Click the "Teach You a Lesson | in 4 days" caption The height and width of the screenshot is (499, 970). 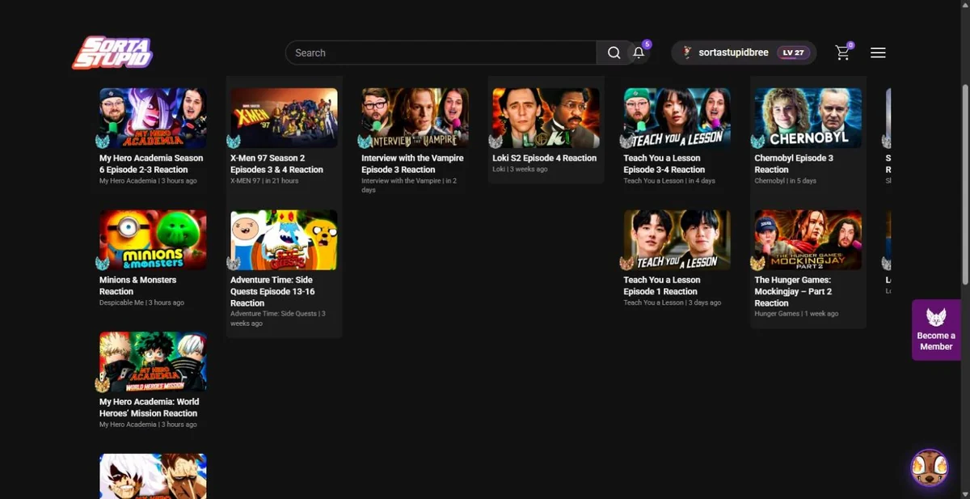pos(669,181)
